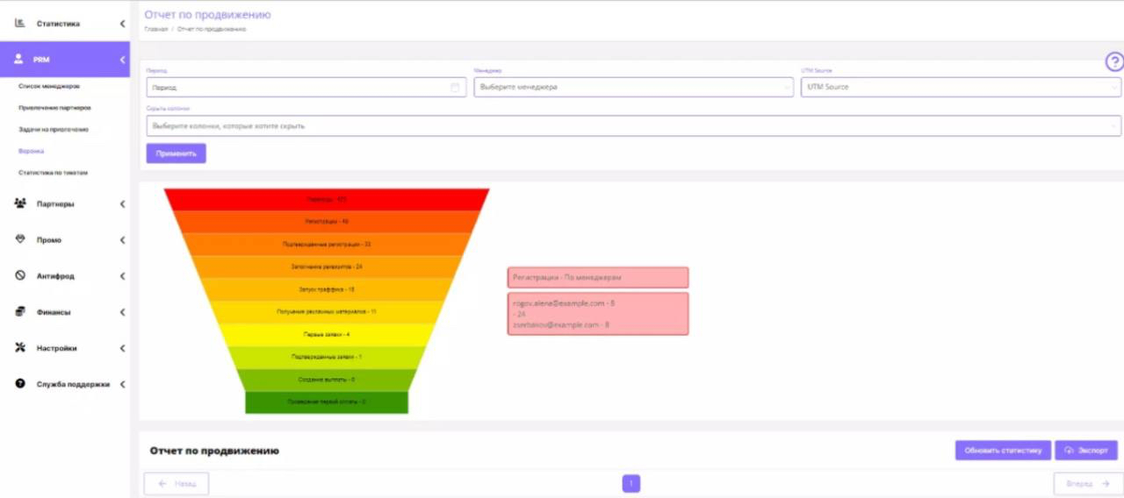Click the Отчет по продвижению table heading
1124x498 pixels.
[214, 451]
